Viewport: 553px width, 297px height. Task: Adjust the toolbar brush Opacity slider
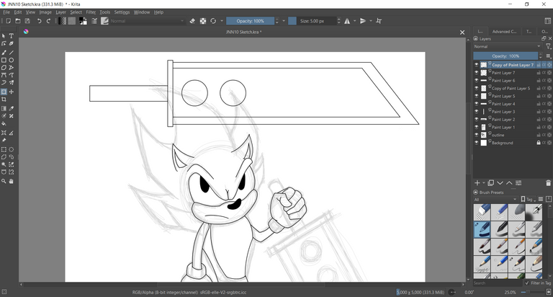tap(250, 21)
